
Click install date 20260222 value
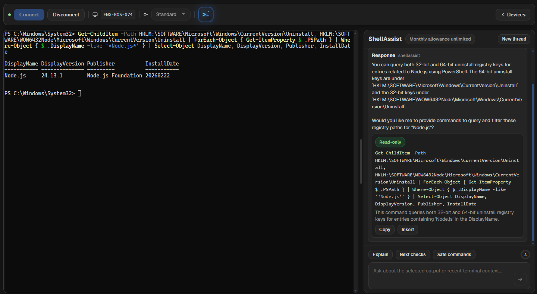[x=157, y=76]
